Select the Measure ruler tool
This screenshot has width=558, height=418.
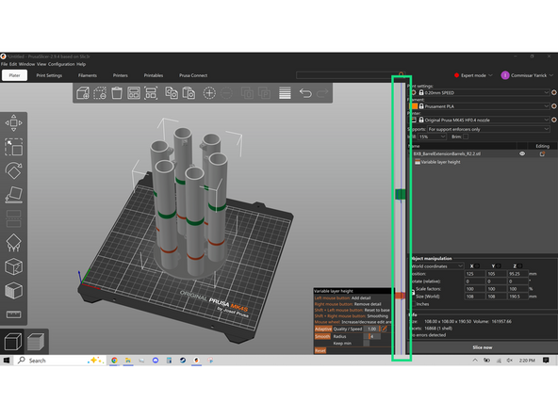click(x=13, y=314)
